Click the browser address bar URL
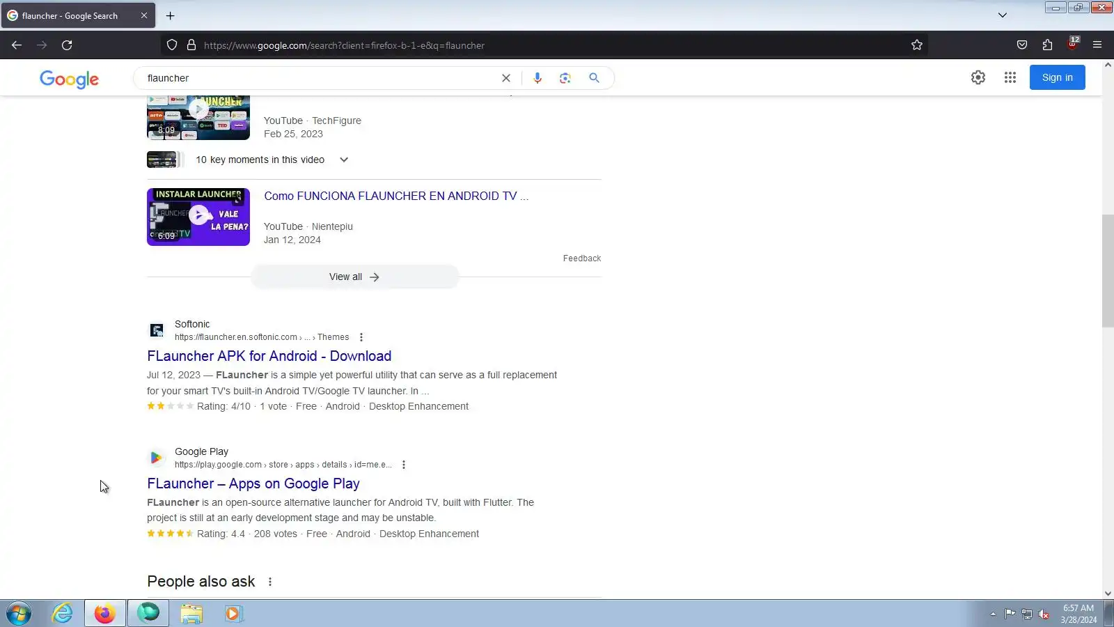 click(344, 45)
